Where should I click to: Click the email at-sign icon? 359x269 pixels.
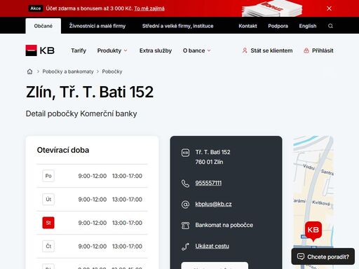click(x=185, y=205)
